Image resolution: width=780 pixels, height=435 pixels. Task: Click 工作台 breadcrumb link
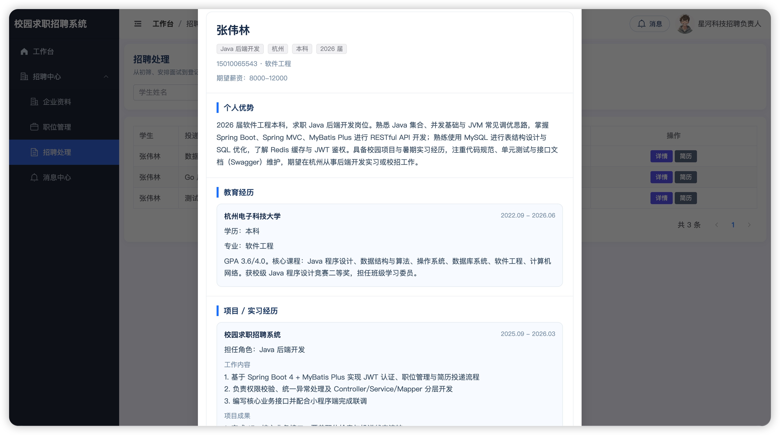coord(163,24)
